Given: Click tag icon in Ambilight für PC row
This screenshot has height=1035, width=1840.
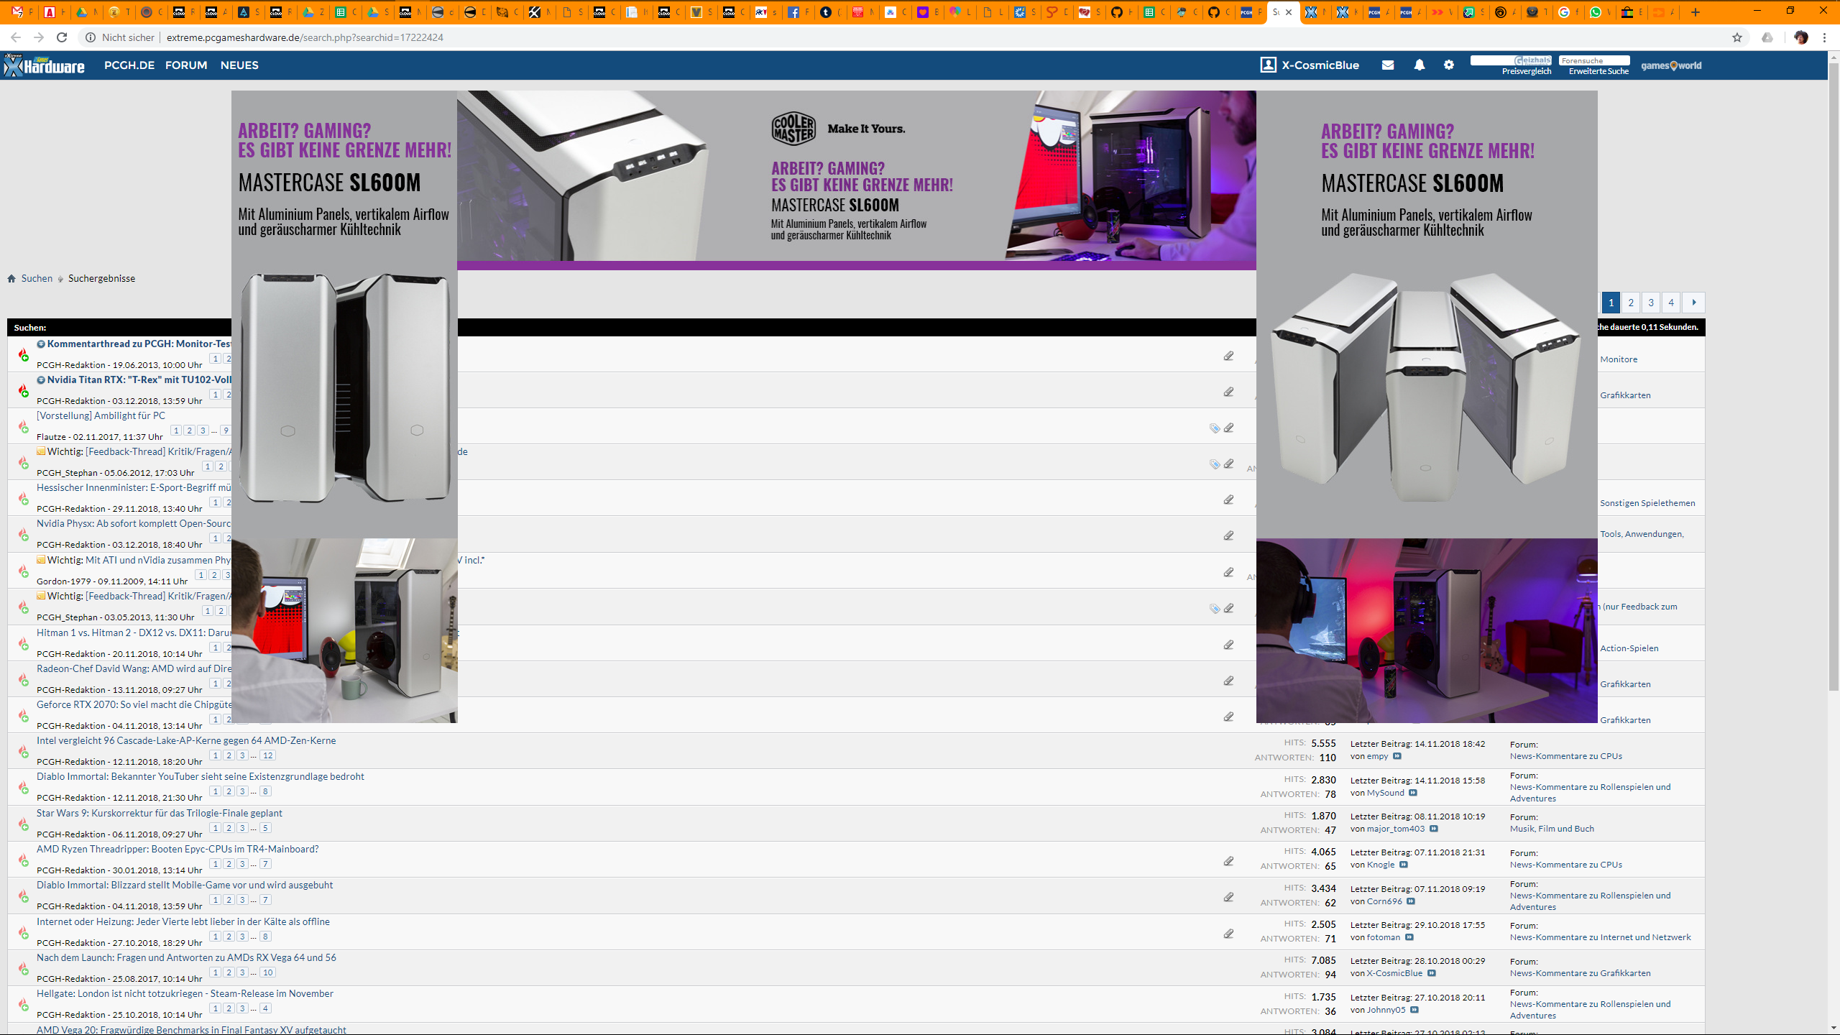Looking at the screenshot, I should pyautogui.click(x=1214, y=428).
